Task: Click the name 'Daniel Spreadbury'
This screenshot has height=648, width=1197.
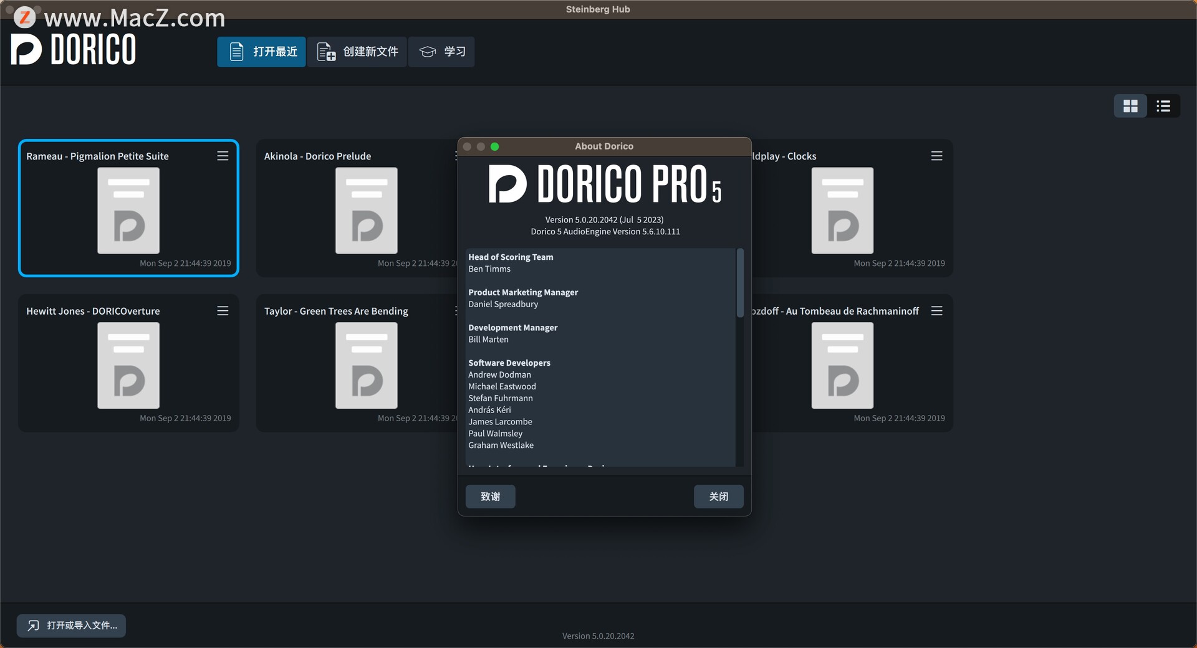Action: coord(503,304)
